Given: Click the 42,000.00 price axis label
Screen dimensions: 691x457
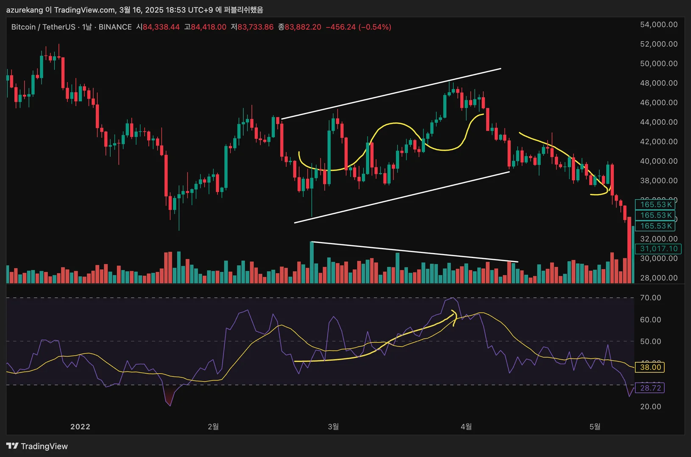Looking at the screenshot, I should 659,141.
